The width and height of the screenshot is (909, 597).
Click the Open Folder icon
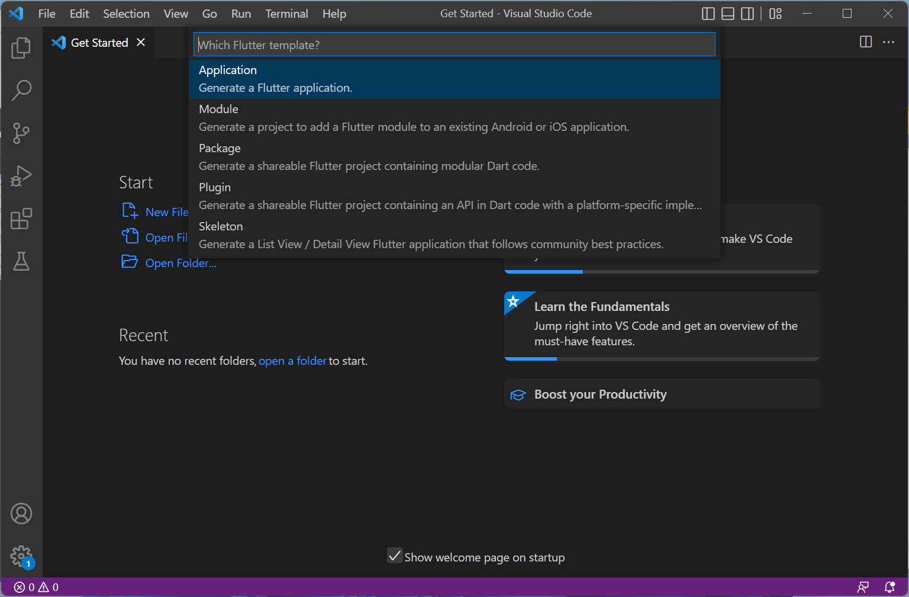130,261
